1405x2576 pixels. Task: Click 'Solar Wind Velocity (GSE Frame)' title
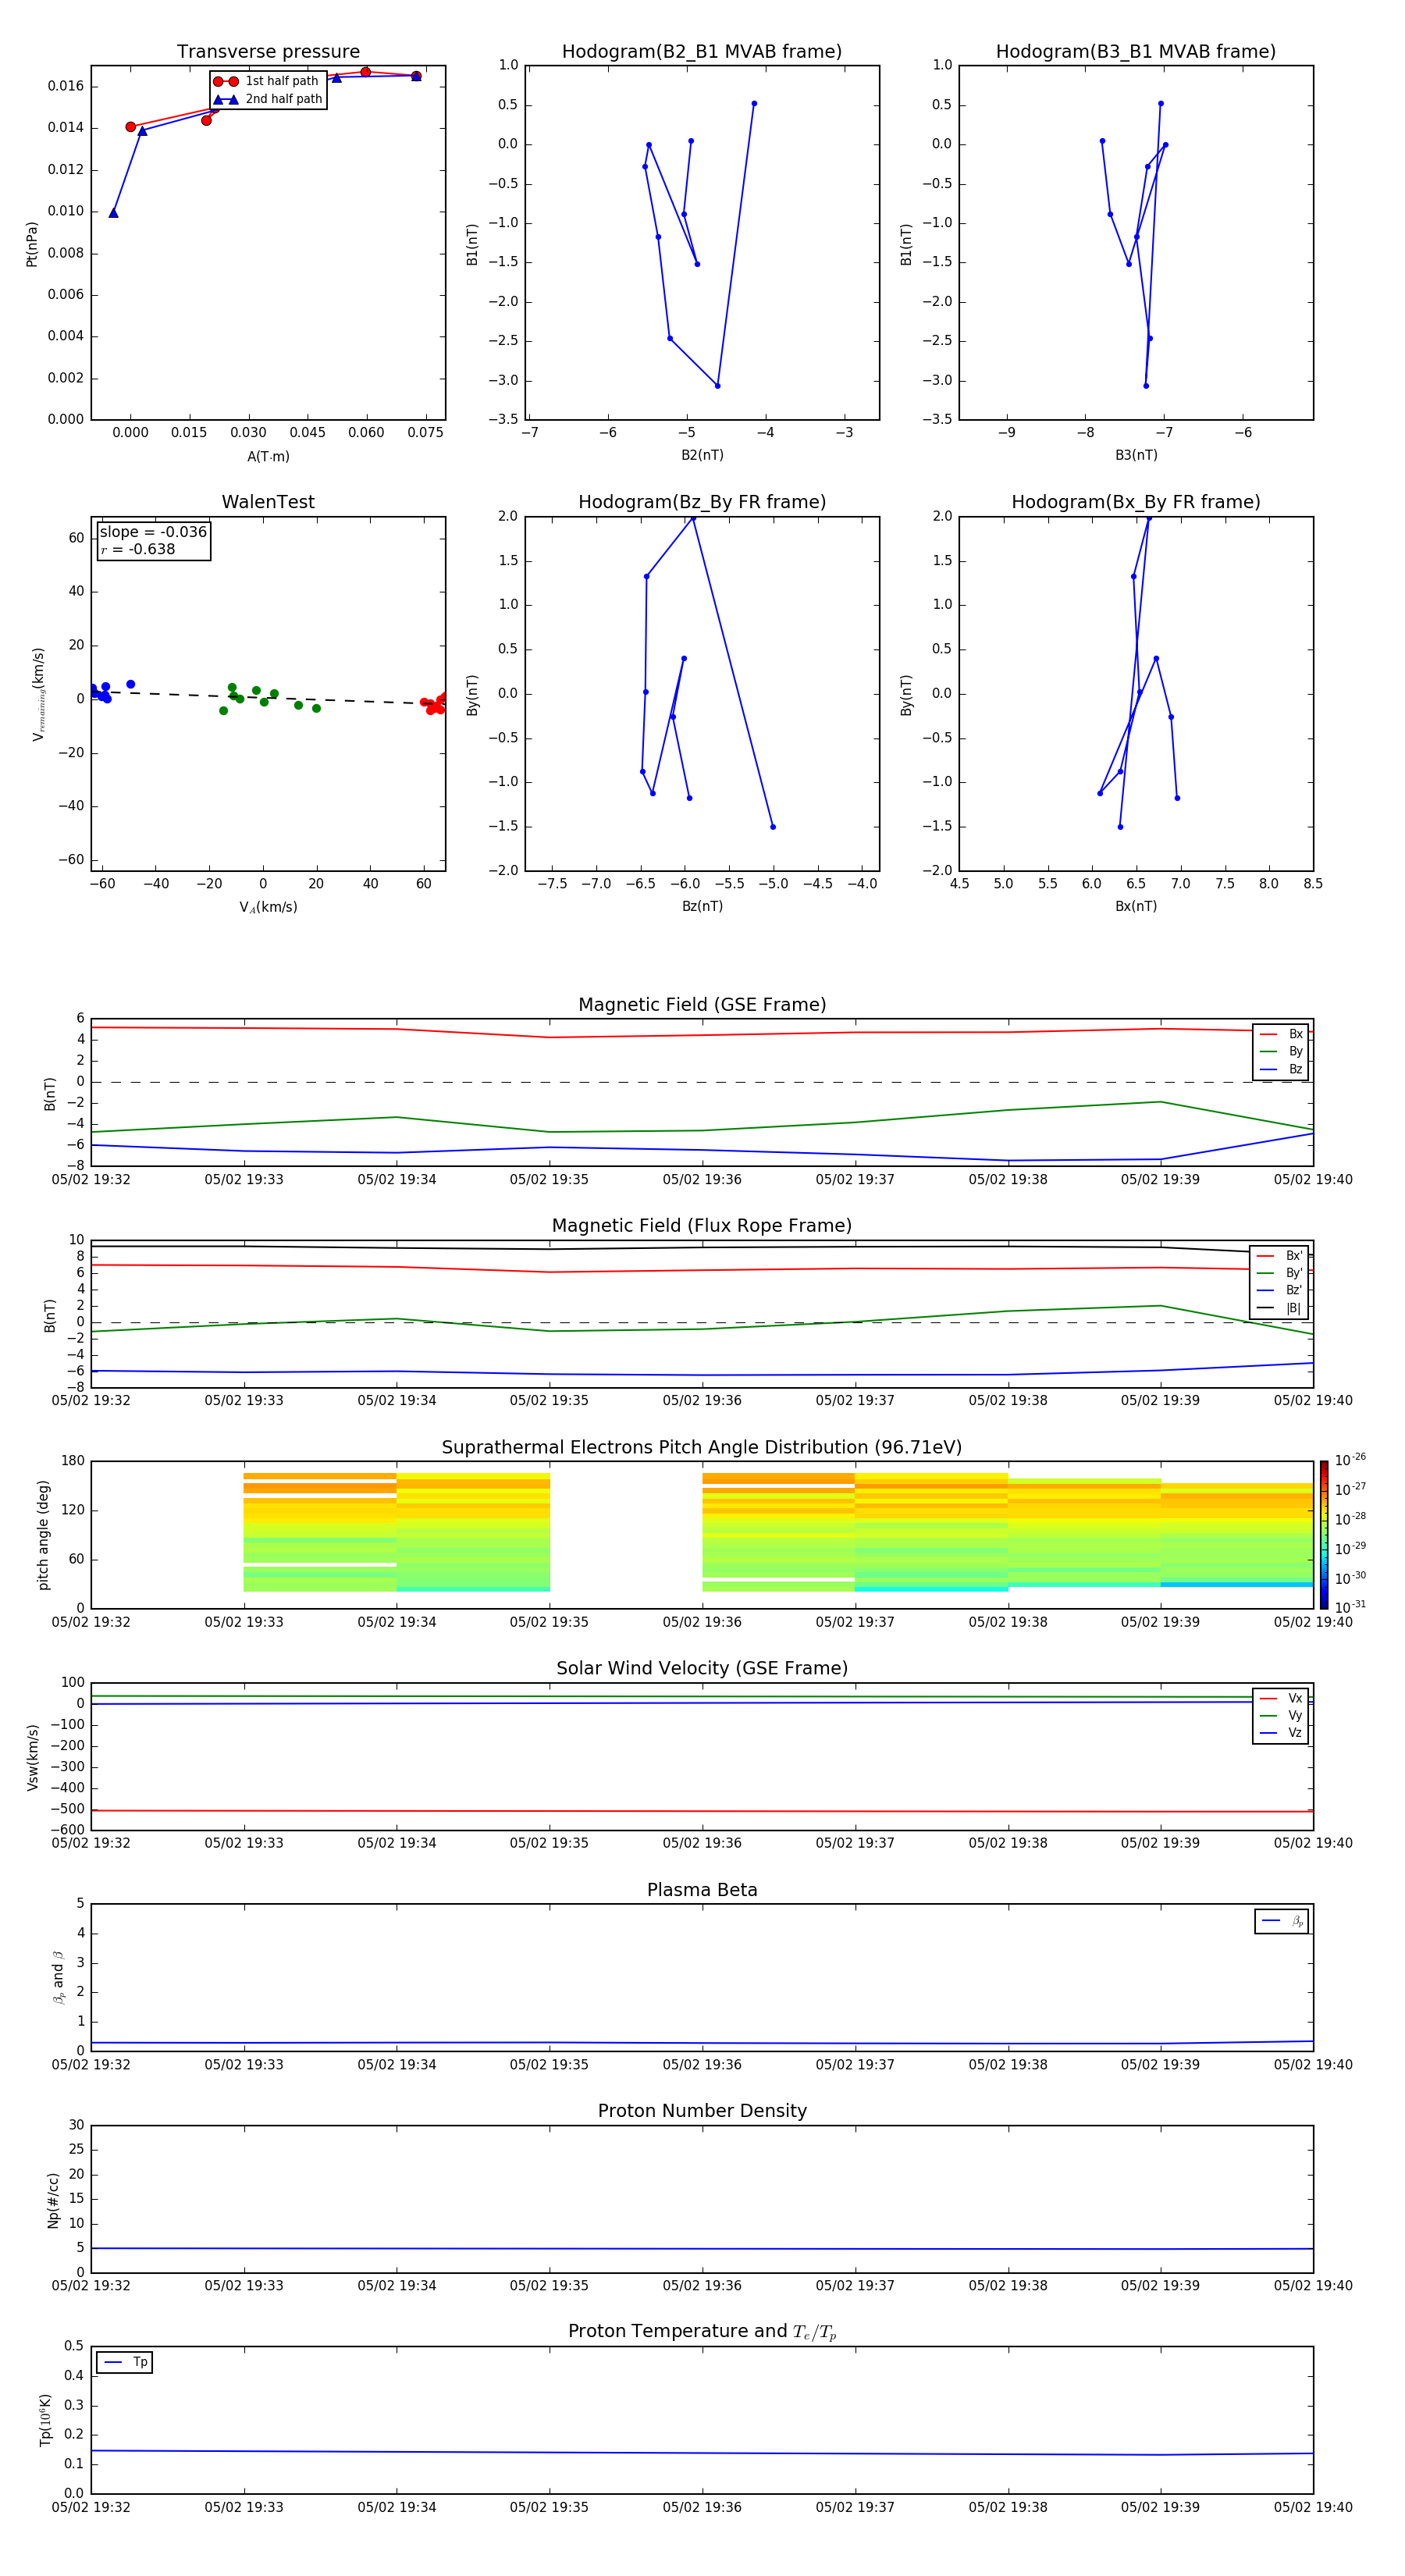point(702,1668)
